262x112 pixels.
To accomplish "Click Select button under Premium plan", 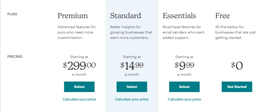I will click(79, 87).
